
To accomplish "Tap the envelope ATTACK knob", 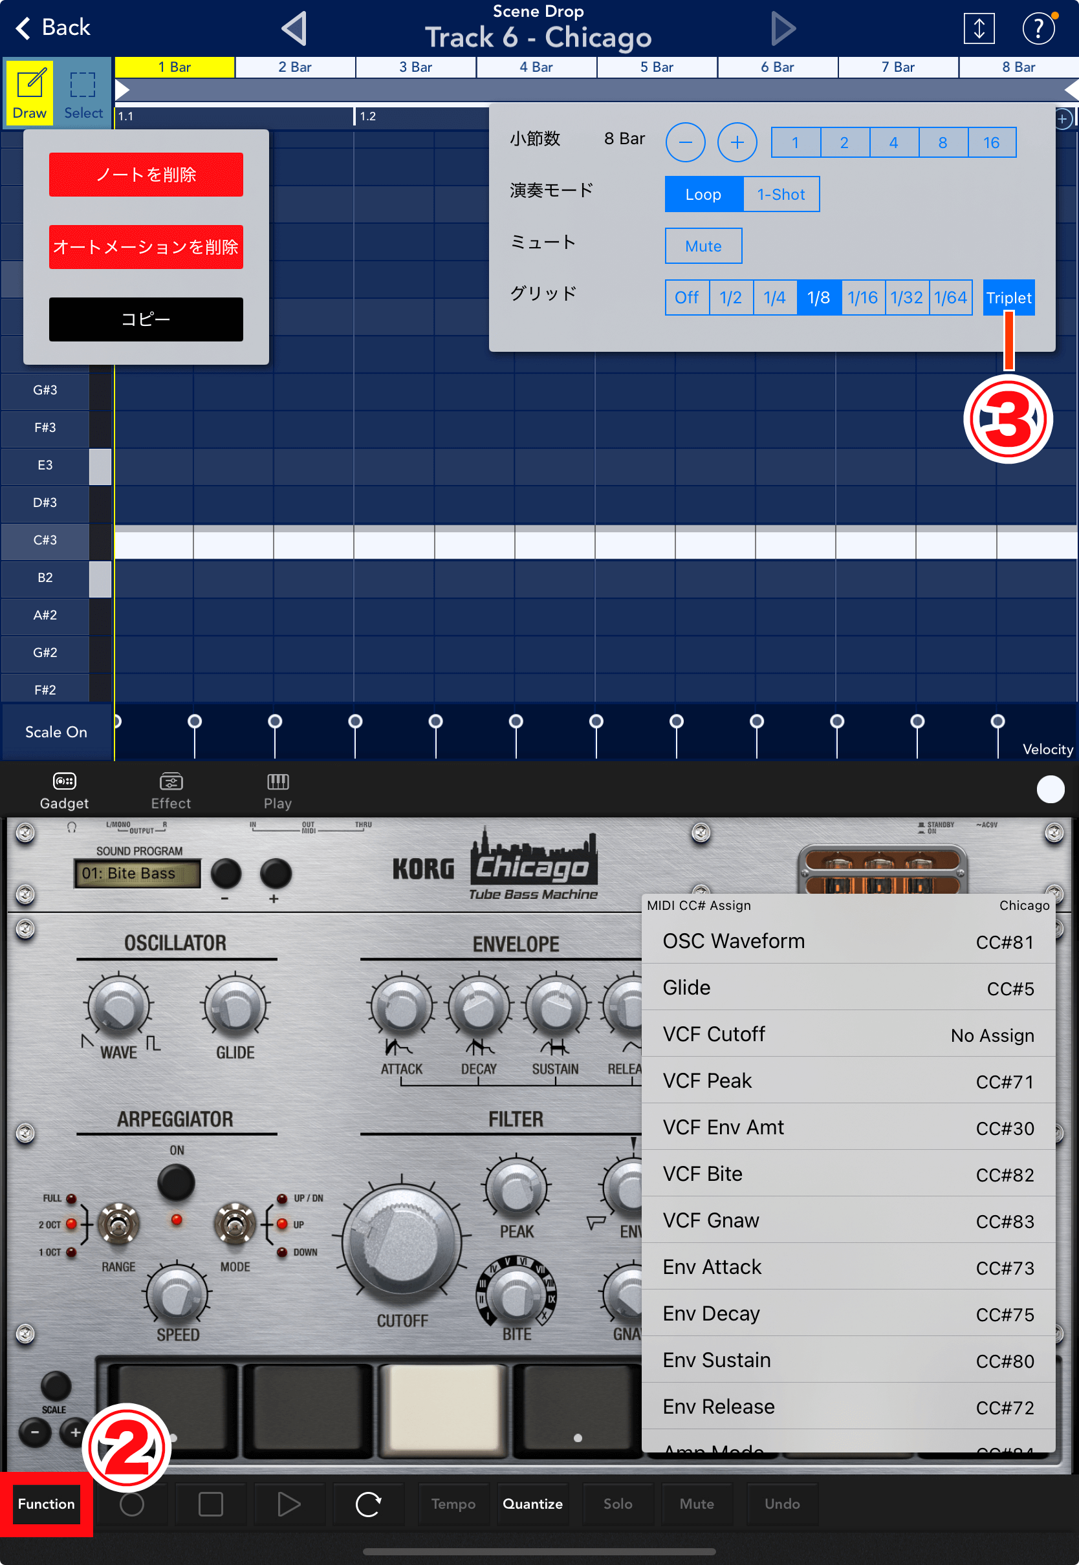I will tap(401, 1007).
